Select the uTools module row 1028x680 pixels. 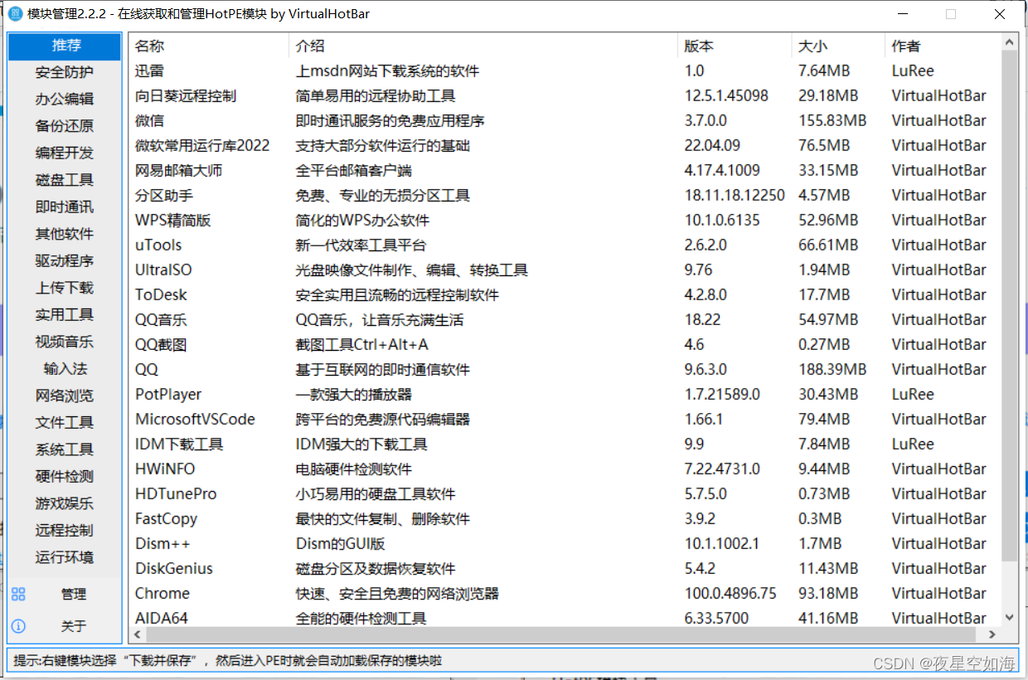click(x=565, y=245)
